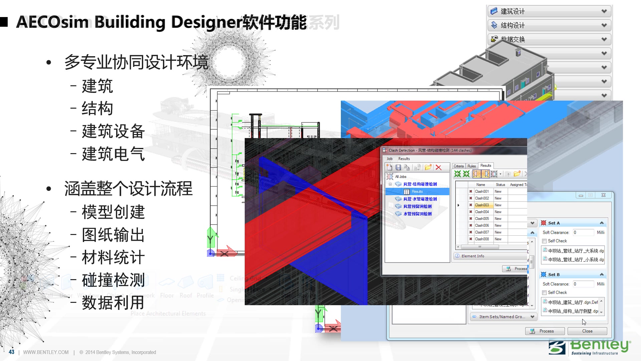Click Open folder icon in the jobs toolbar

point(428,167)
